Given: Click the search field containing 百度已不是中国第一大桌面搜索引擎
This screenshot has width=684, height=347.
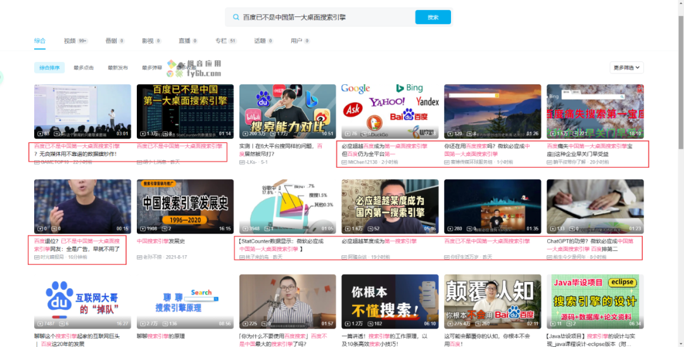Looking at the screenshot, I should point(320,18).
